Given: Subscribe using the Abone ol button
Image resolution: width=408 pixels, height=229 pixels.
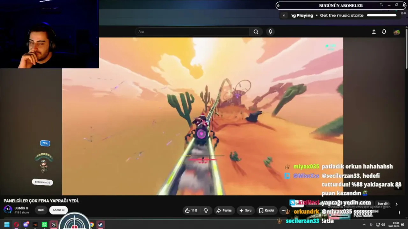Looking at the screenshot, I should tap(59, 210).
